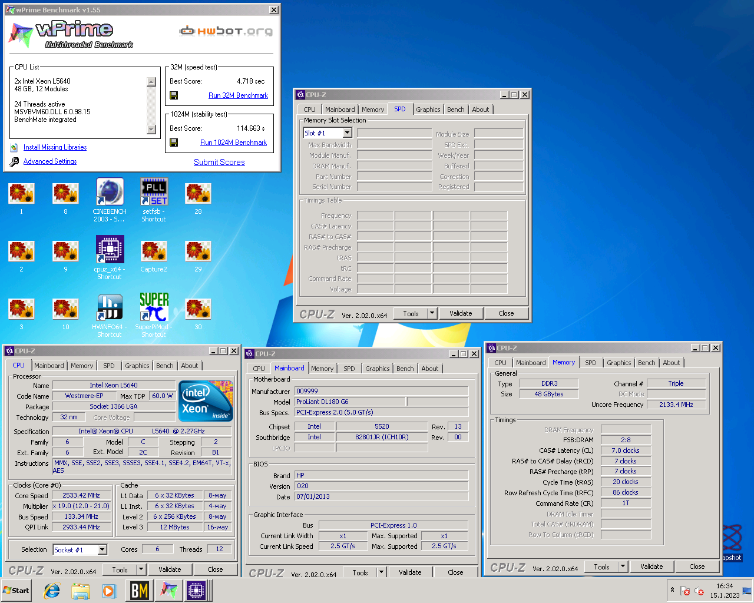Click Tools button in Mainboard window

(360, 572)
